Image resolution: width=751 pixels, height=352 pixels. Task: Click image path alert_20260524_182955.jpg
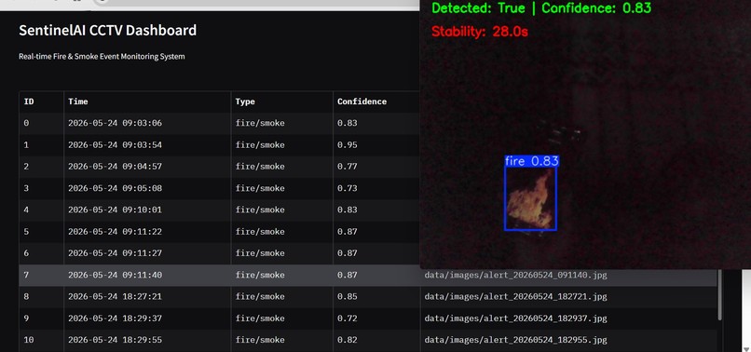pos(515,340)
